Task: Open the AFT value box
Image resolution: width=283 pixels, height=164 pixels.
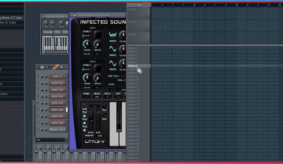Action: pyautogui.click(x=118, y=97)
